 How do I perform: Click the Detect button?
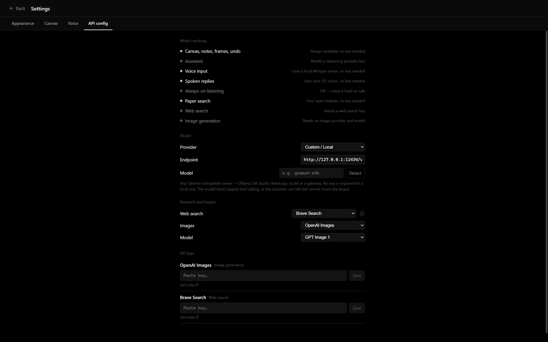355,173
